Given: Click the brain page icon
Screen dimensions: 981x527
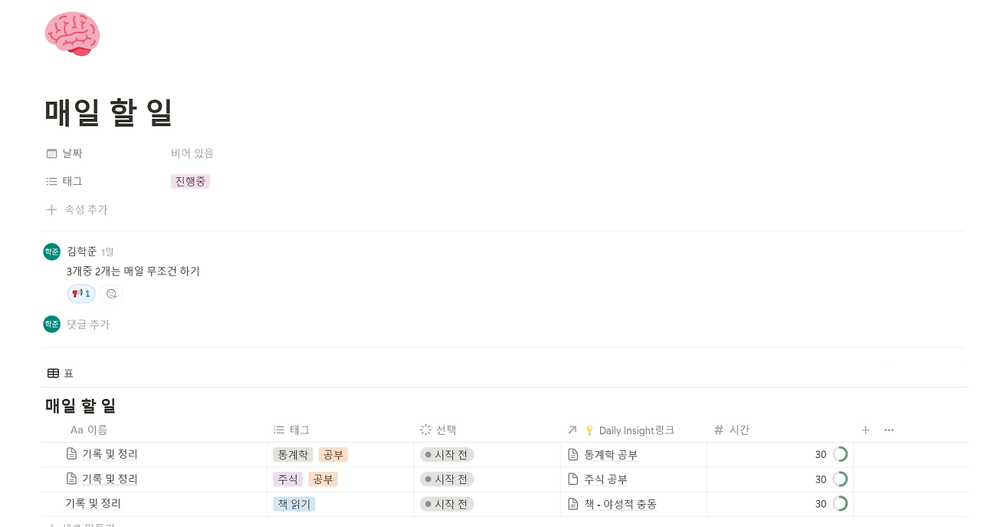Looking at the screenshot, I should click(x=72, y=34).
